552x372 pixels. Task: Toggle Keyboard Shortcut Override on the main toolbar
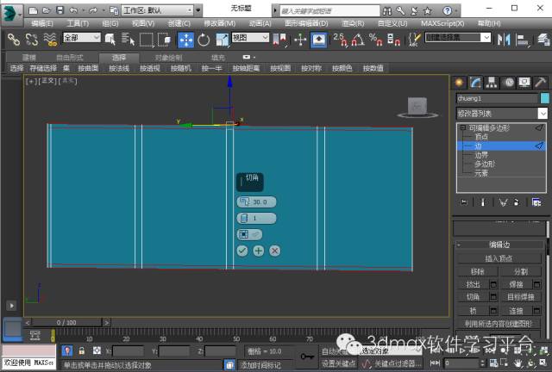(x=318, y=40)
